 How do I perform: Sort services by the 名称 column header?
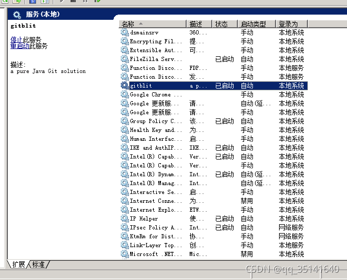tap(153, 23)
